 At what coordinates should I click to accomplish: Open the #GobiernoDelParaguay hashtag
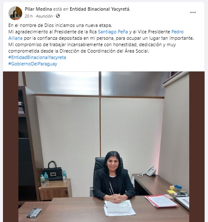click(x=33, y=64)
